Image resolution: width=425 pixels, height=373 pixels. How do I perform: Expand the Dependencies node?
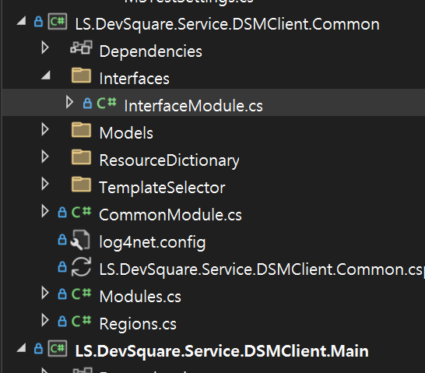pos(45,48)
